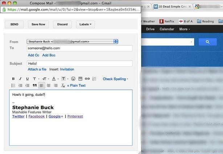Screen dimensions: 223x154
Task: Open the From address selector
Action: point(73,41)
